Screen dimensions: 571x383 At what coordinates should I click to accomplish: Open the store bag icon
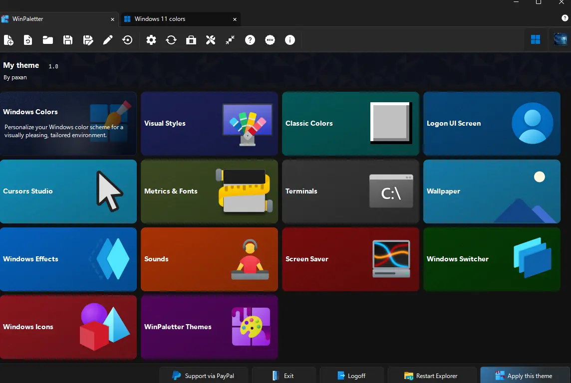191,40
